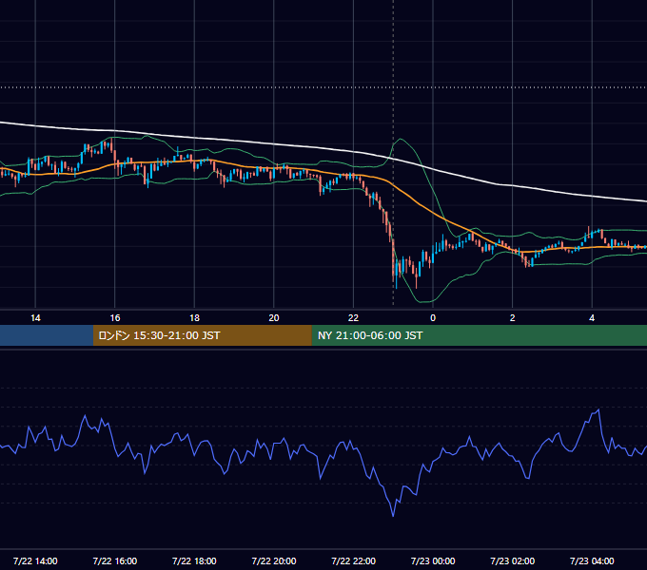Click the oscillator's highest peak after 04:00
647x570 pixels.
(x=598, y=409)
